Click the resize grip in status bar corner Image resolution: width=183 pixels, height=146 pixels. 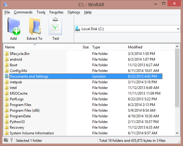point(179,142)
